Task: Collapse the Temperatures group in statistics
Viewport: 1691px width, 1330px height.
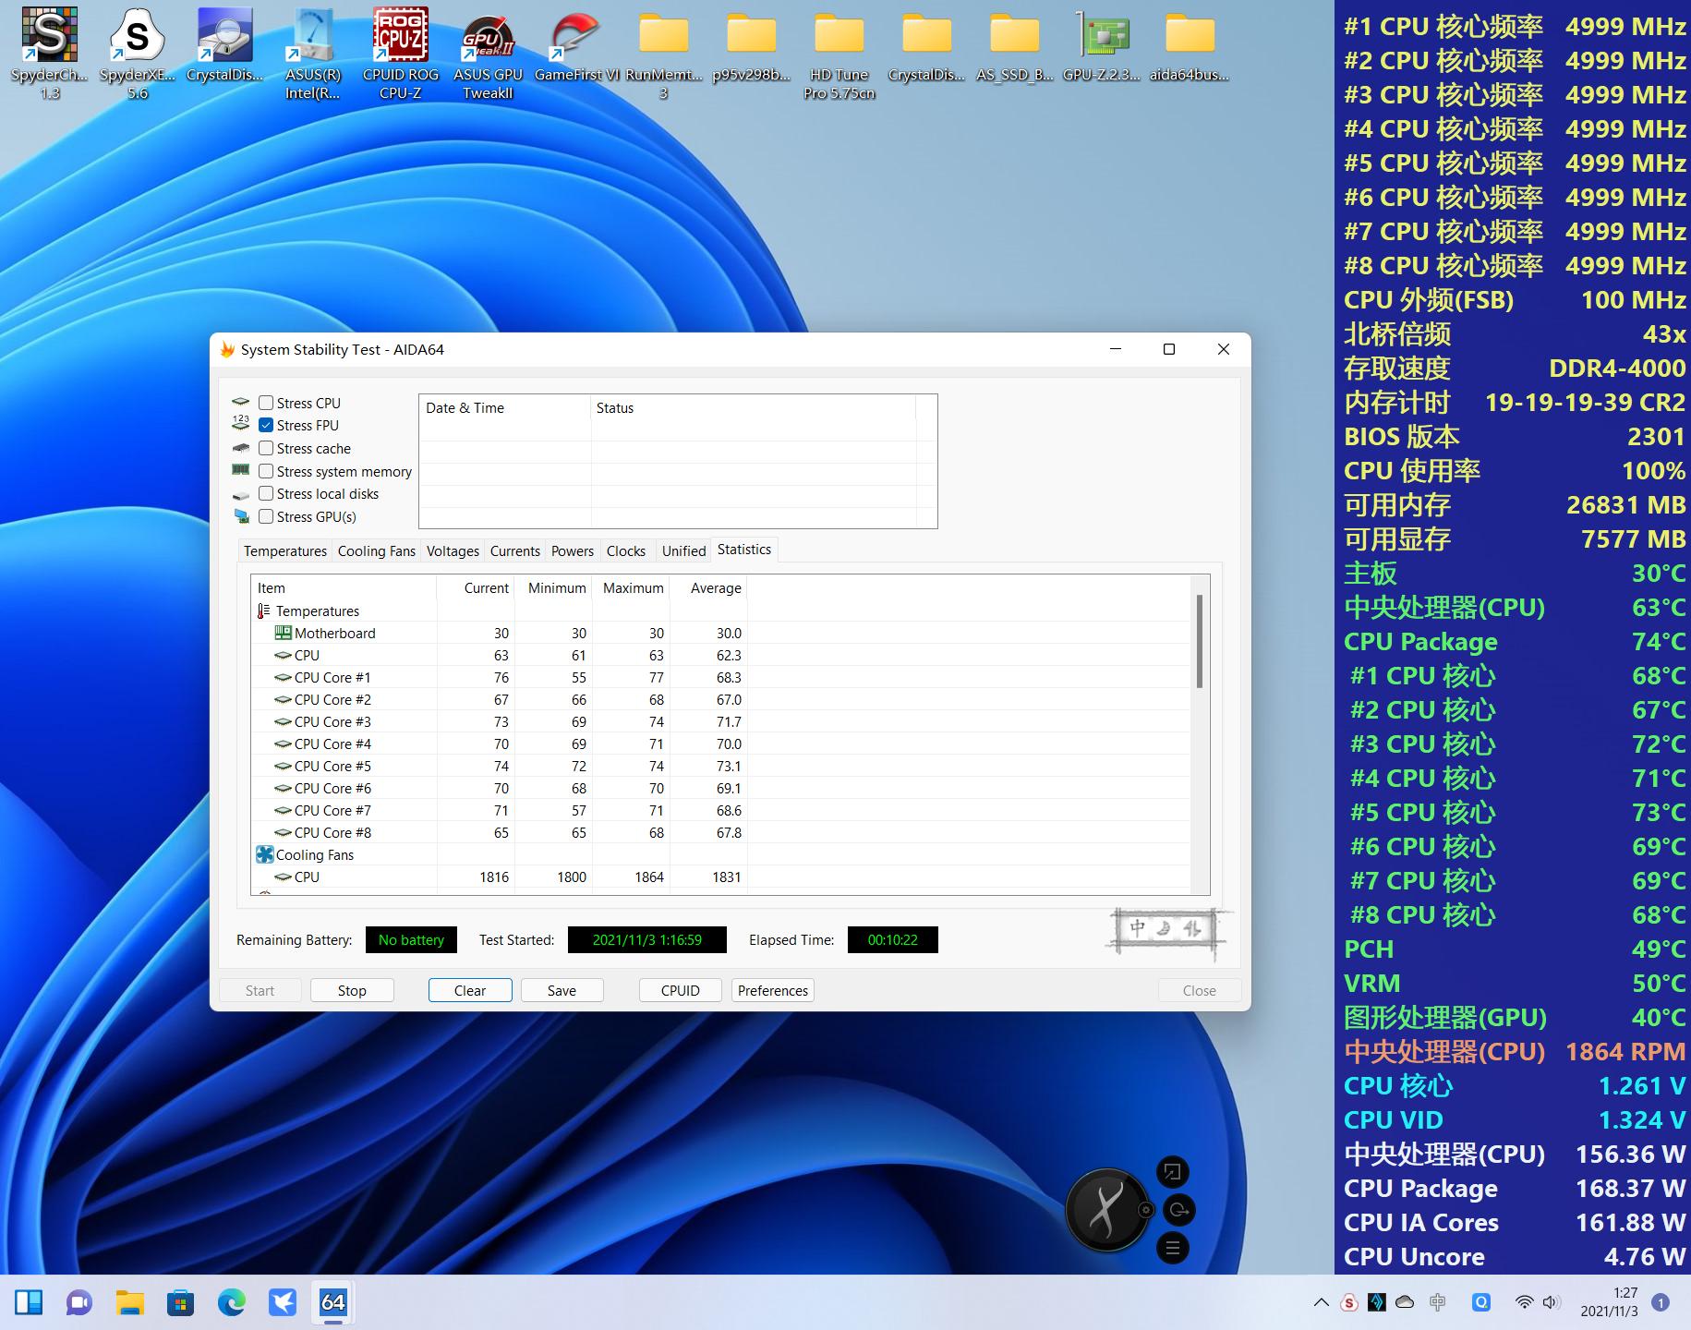Action: [317, 611]
